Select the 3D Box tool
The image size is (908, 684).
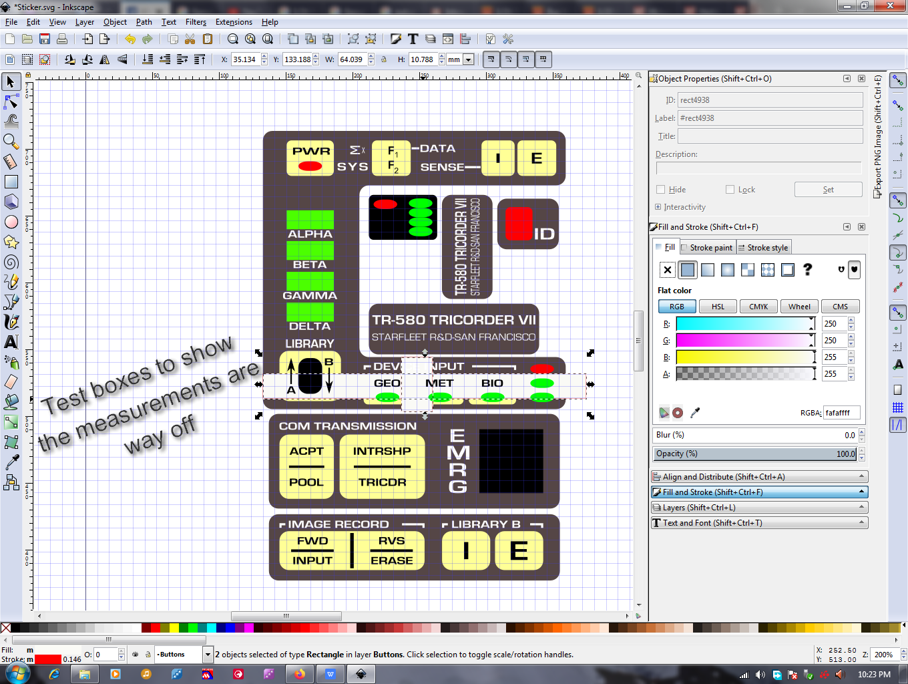[x=11, y=202]
